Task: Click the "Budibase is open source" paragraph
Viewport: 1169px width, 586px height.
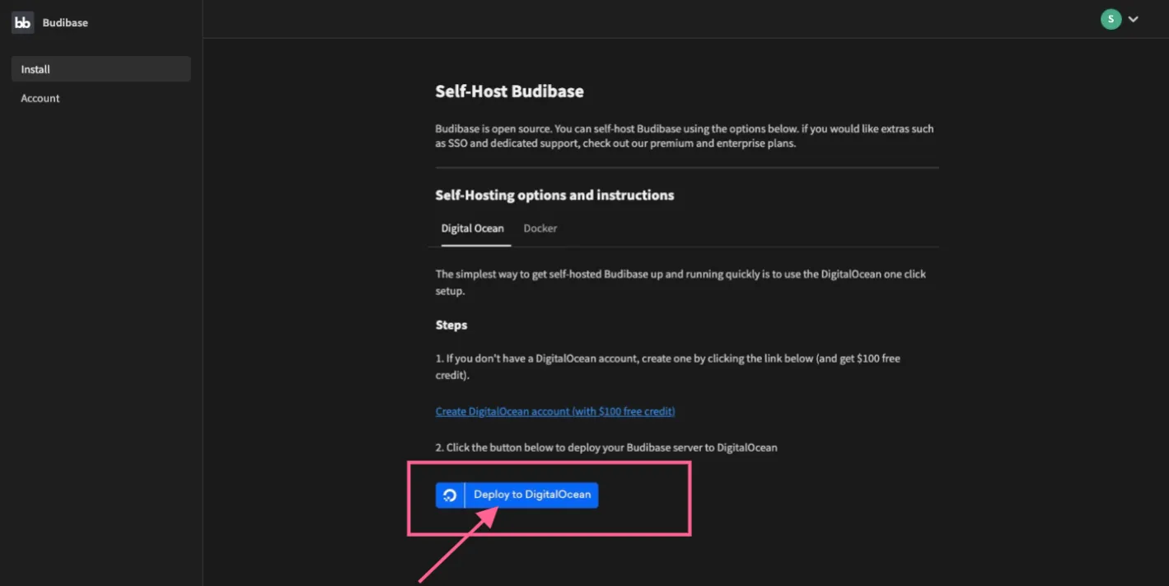Action: (685, 136)
